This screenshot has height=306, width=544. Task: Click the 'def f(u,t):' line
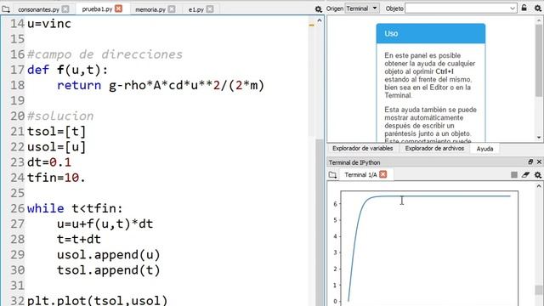(x=67, y=70)
